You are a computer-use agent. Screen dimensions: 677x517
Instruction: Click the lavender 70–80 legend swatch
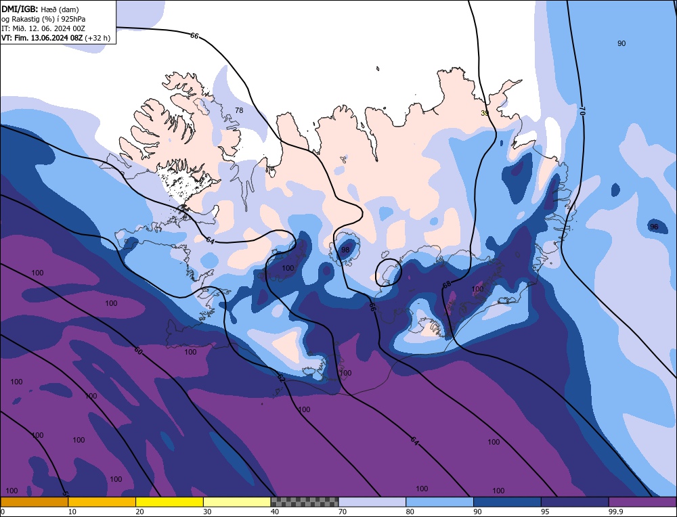(x=372, y=502)
